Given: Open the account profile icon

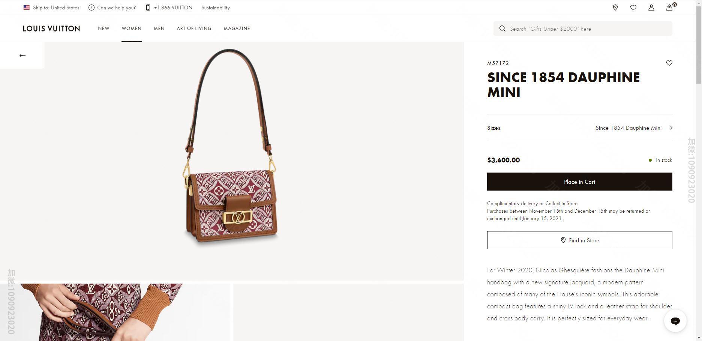Looking at the screenshot, I should click(x=651, y=8).
